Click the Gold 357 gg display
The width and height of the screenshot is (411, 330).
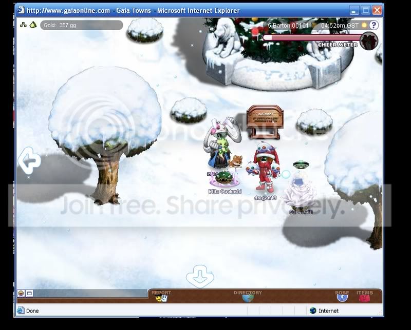pos(82,25)
